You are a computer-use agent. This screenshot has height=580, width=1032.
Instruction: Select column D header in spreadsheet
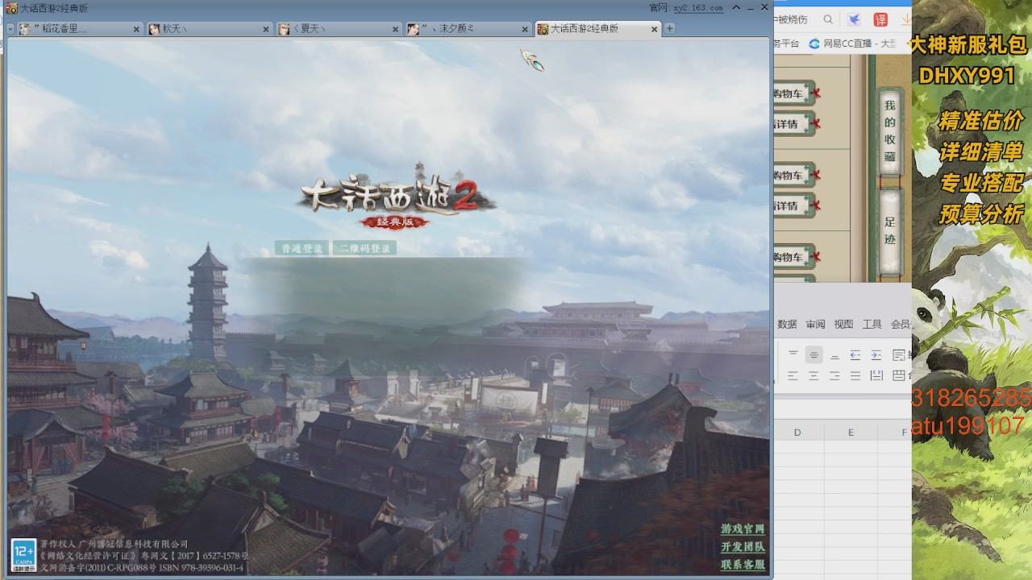tap(797, 433)
